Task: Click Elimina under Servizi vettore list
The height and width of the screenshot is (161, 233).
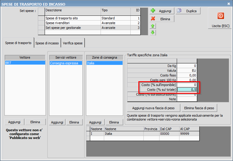Action: [74, 122]
